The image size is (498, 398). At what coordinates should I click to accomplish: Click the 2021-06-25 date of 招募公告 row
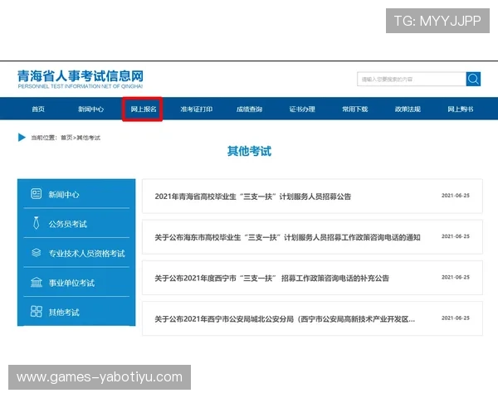tap(456, 196)
